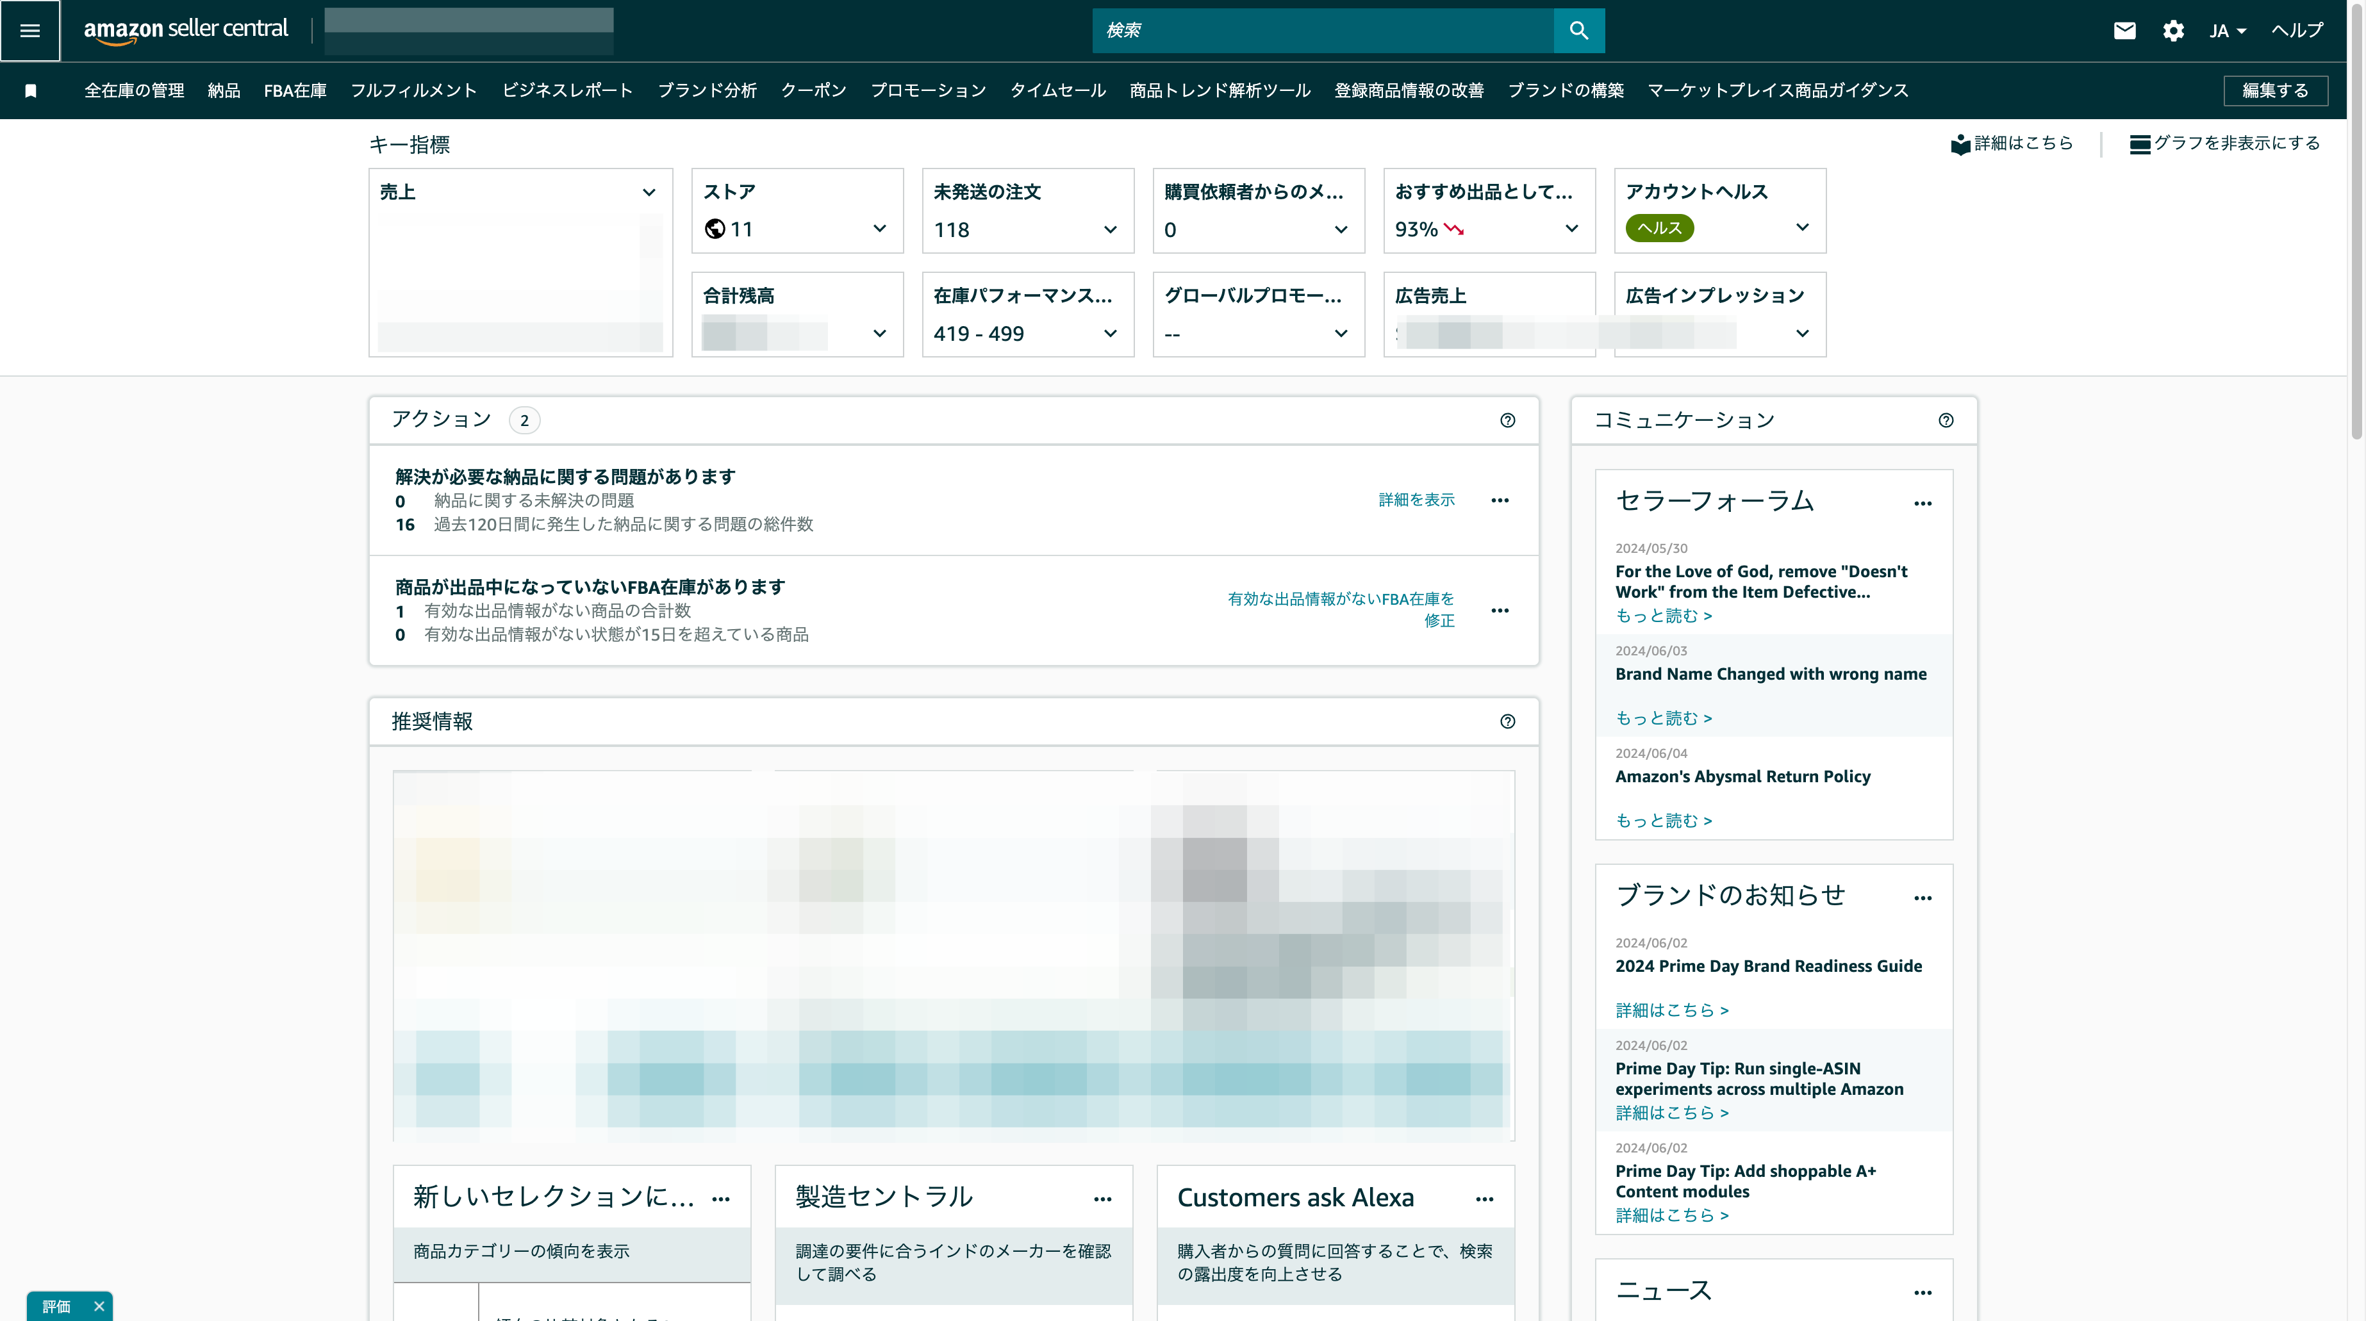The height and width of the screenshot is (1321, 2366).
Task: Open ブランドのお知らせ more options menu
Action: pos(1923,898)
